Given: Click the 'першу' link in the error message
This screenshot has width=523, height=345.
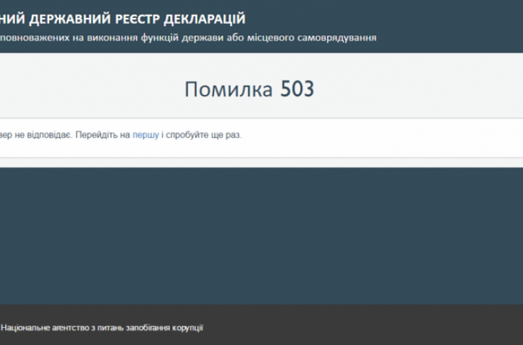Looking at the screenshot, I should (x=145, y=135).
